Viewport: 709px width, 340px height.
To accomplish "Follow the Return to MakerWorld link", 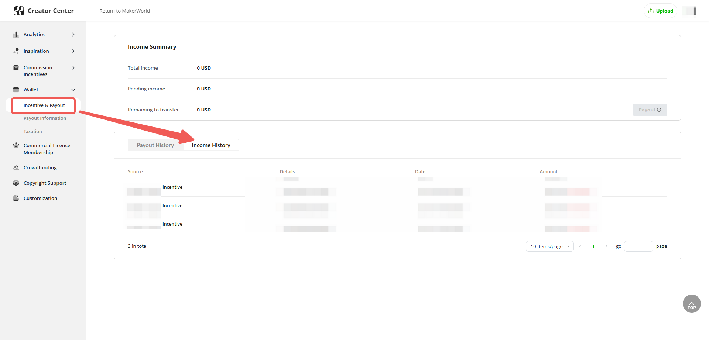I will (124, 11).
